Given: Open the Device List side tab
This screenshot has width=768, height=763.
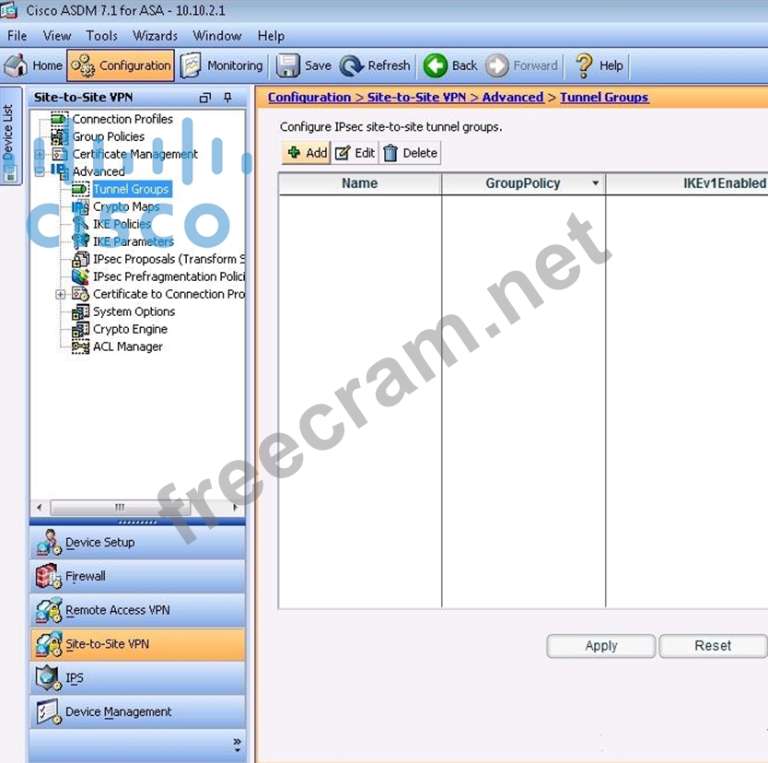Looking at the screenshot, I should pos(9,135).
